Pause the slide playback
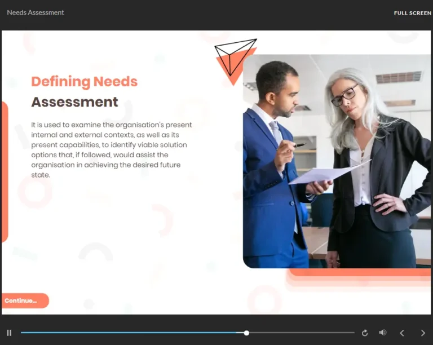Screen dimensions: 433x345 point(9,333)
